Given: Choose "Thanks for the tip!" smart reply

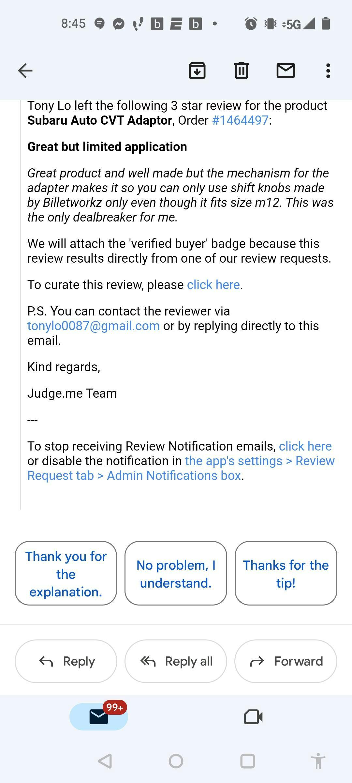Looking at the screenshot, I should point(286,574).
